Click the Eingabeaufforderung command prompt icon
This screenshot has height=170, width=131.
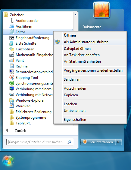12,38
